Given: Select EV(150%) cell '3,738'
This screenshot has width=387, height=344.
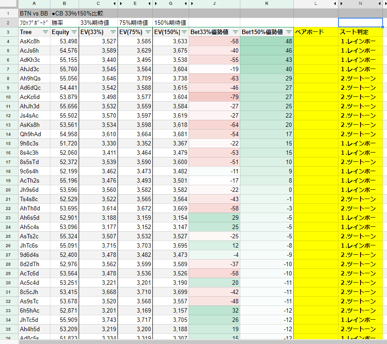Looking at the screenshot, I should [171, 79].
